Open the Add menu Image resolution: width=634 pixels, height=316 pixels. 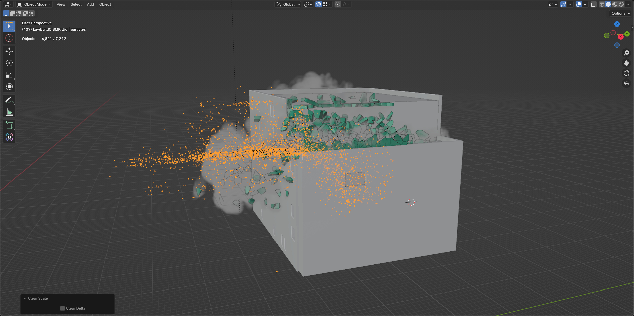pos(90,4)
